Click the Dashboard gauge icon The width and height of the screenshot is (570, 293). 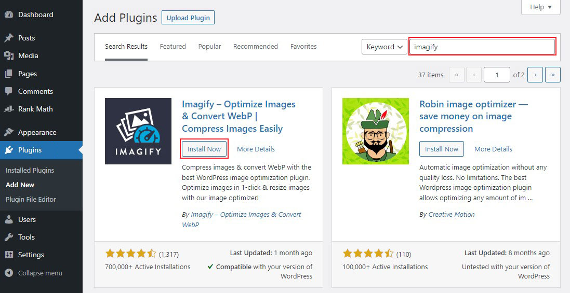coord(9,15)
